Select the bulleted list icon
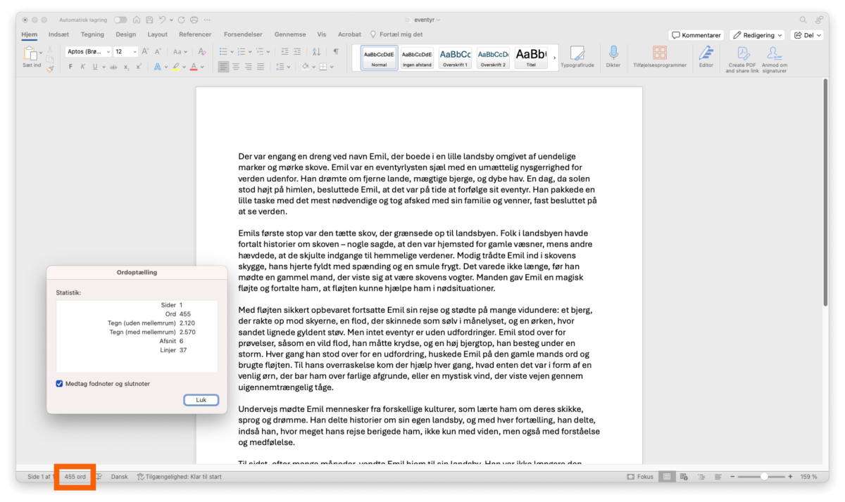 [223, 51]
